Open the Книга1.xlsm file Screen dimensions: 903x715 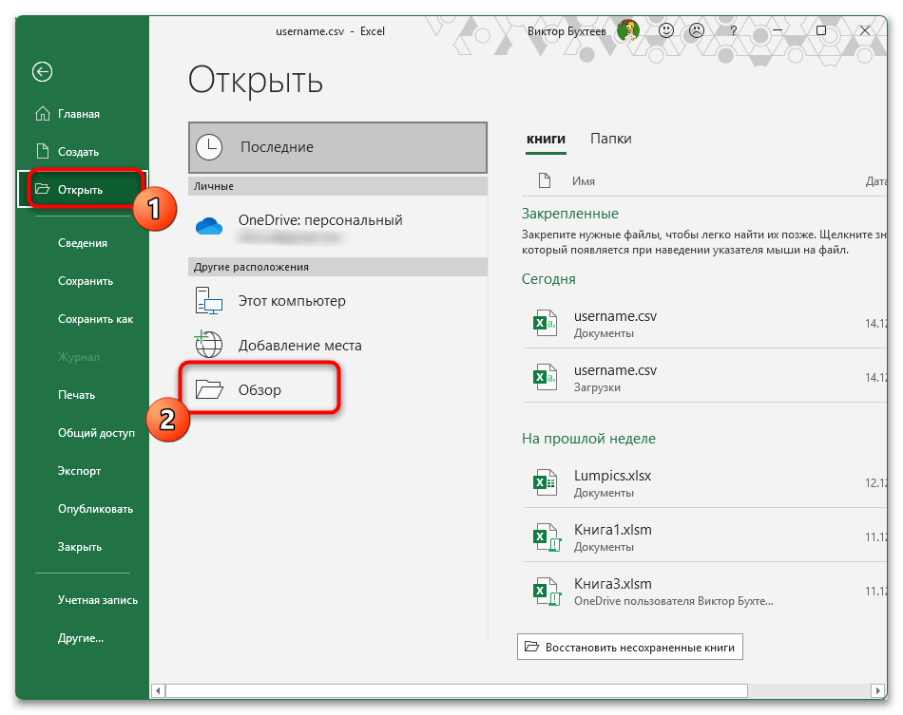point(704,537)
